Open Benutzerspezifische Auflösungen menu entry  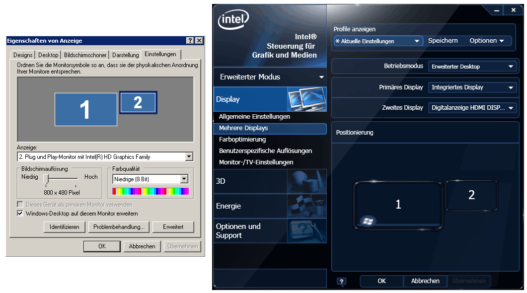(266, 151)
